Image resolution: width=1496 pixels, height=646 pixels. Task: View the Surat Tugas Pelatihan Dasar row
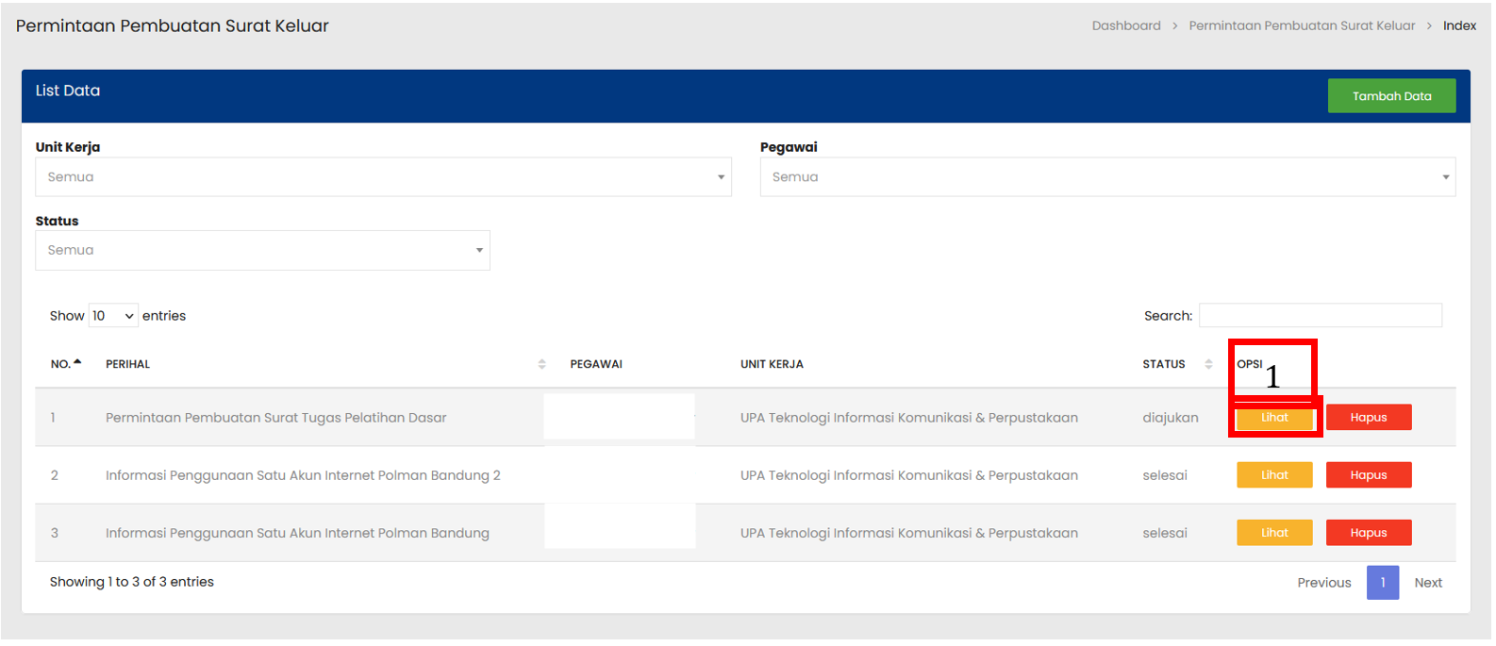(x=1273, y=418)
